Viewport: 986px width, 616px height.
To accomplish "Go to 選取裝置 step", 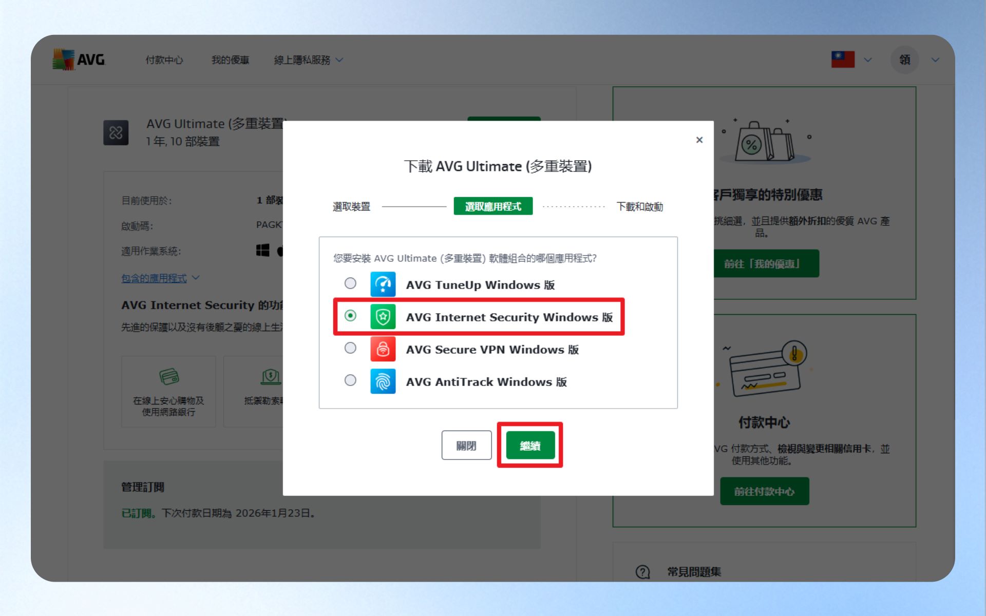I will click(x=351, y=206).
